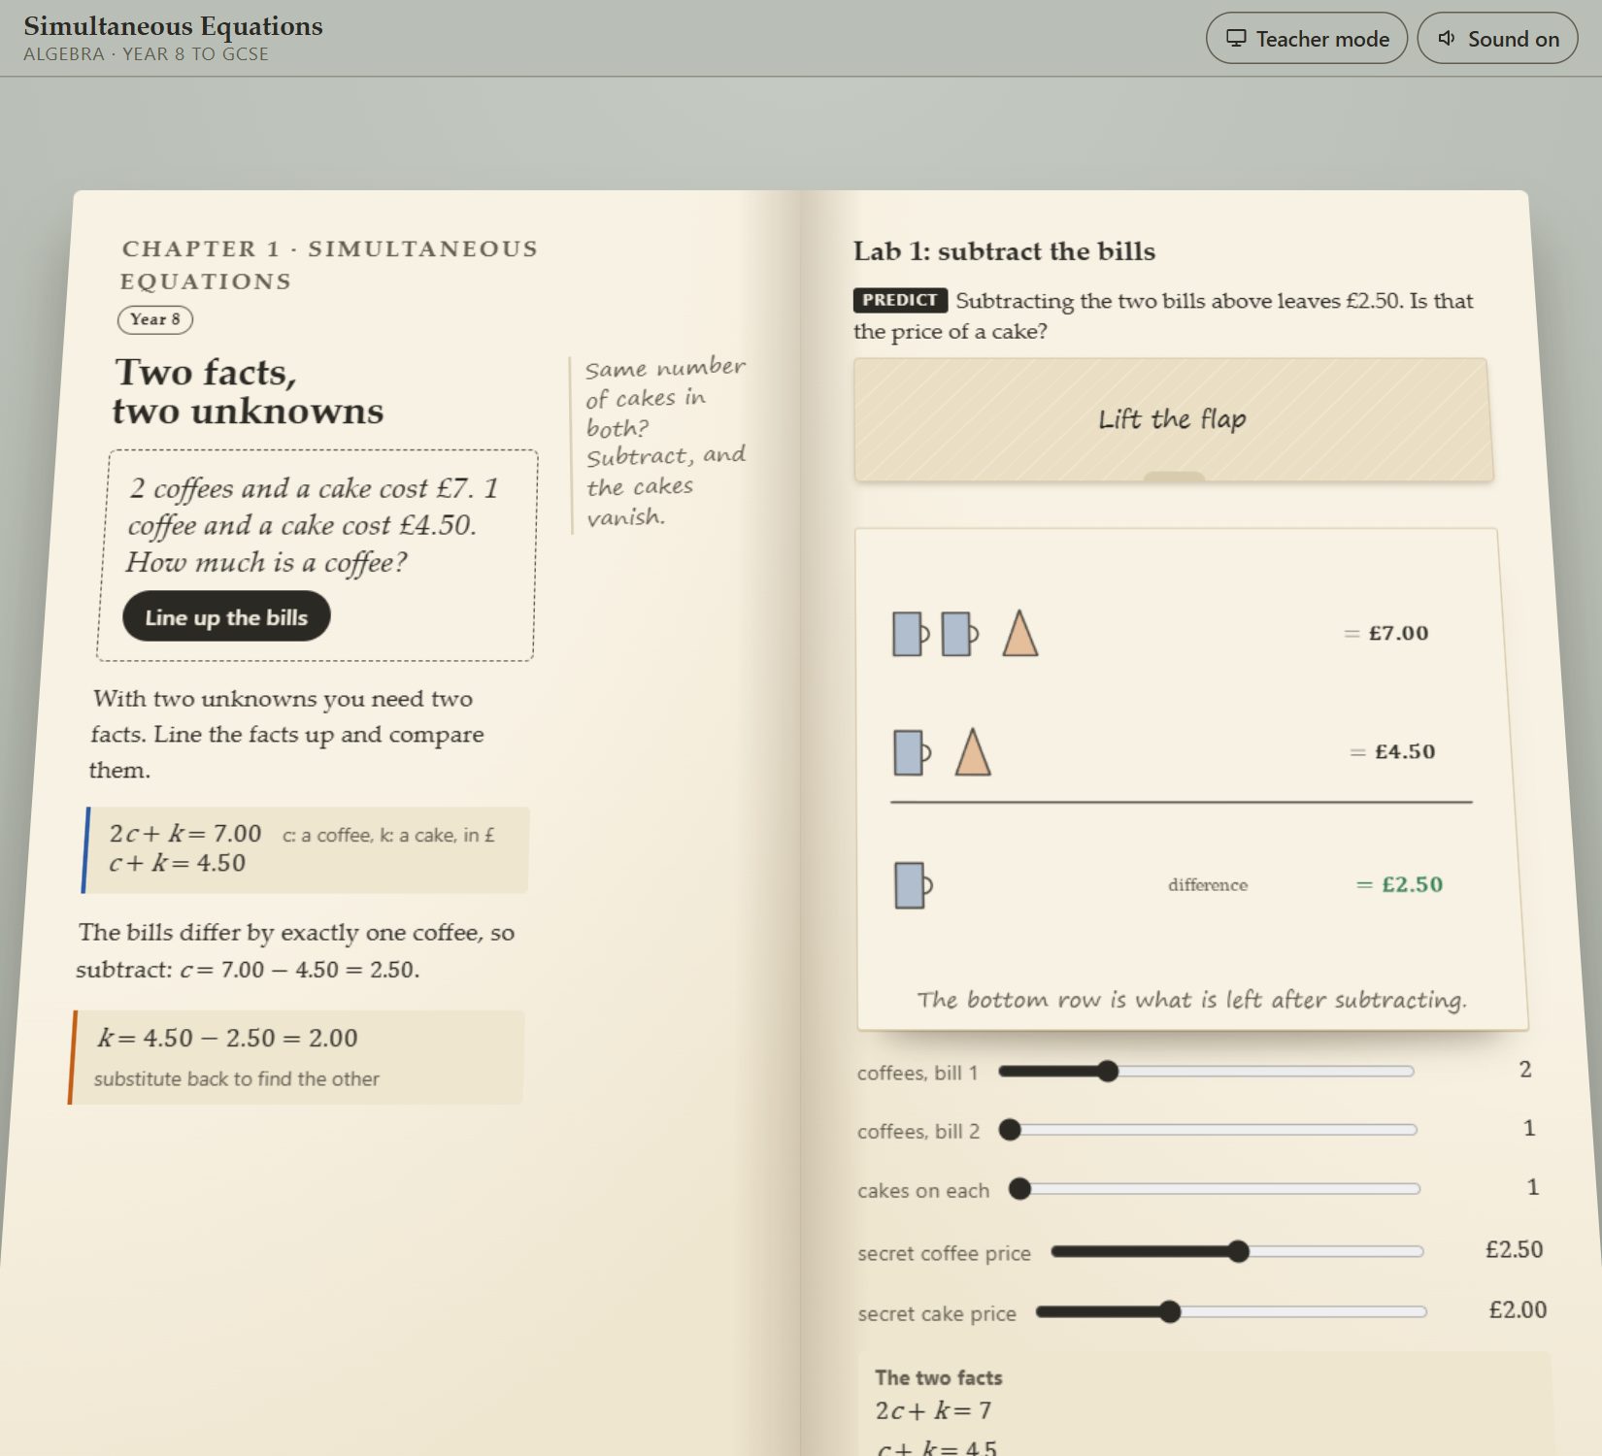Click 'substitute back to find the other' note
Image resolution: width=1602 pixels, height=1456 pixels.
coord(236,1079)
